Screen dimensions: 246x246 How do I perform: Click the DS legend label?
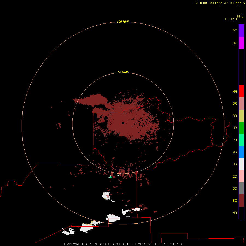click(235, 164)
